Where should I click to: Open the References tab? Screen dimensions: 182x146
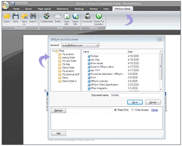coord(63,9)
